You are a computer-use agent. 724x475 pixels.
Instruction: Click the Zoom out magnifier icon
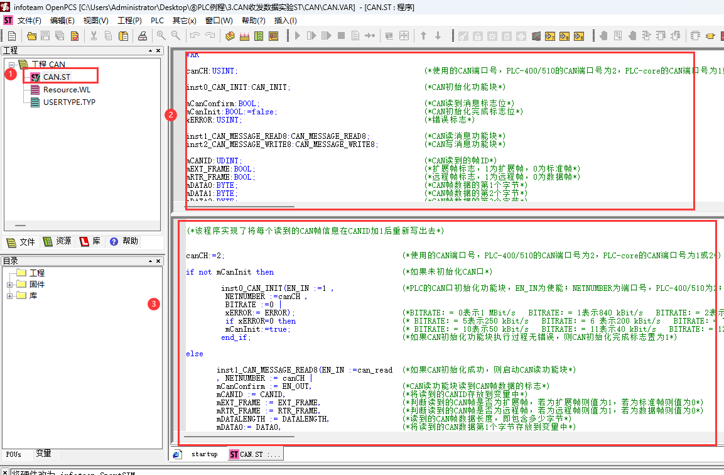coord(175,36)
